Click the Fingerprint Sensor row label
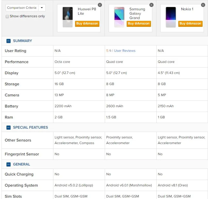Screen dimensions: 208x199 click(22, 154)
